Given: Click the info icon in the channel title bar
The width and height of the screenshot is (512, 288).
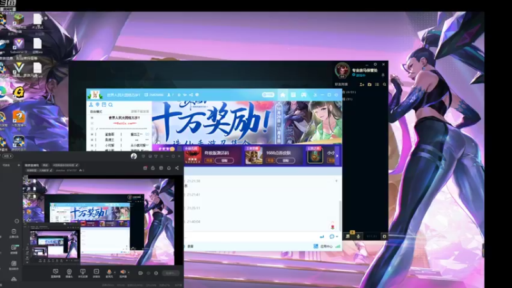Looking at the screenshot, I should point(197,95).
